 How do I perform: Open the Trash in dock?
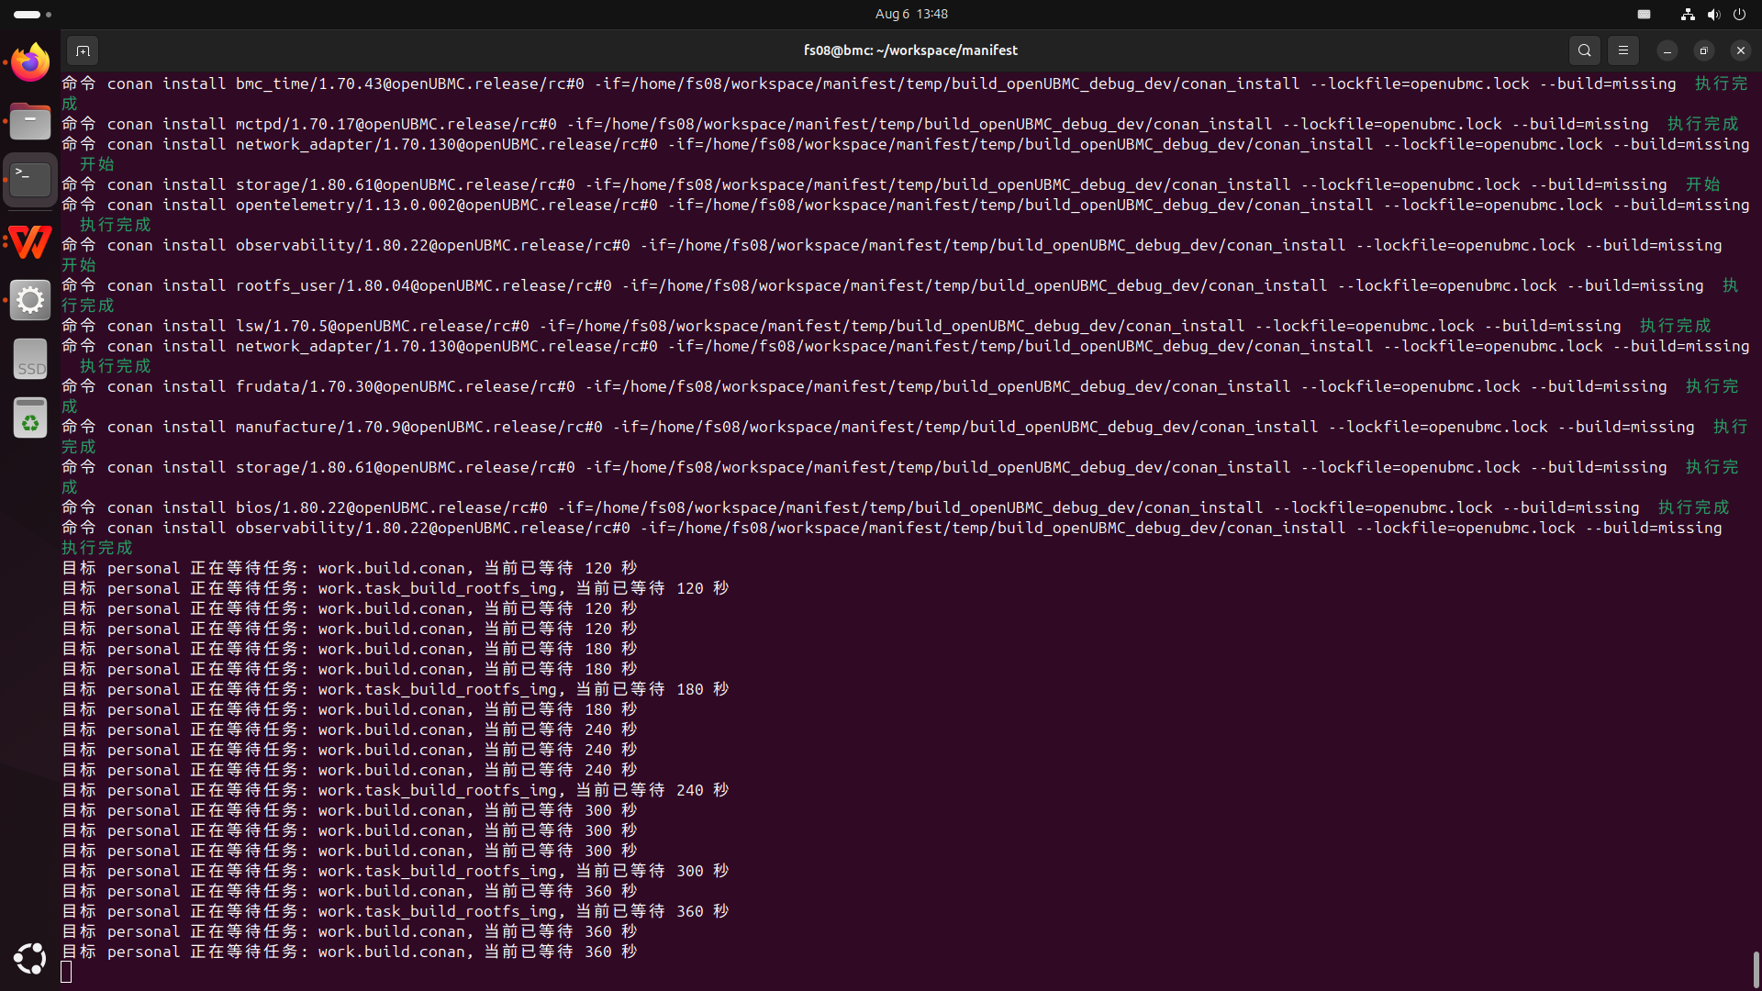[x=30, y=418]
